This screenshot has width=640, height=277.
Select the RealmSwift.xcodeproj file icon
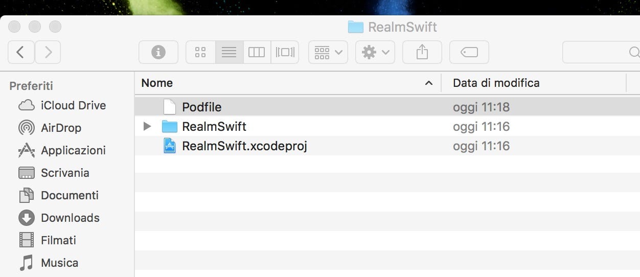pyautogui.click(x=169, y=146)
